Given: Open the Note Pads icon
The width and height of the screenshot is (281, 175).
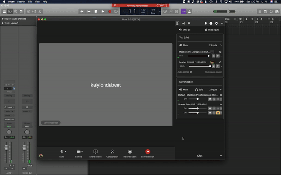Looking at the screenshot, I should point(265,11).
